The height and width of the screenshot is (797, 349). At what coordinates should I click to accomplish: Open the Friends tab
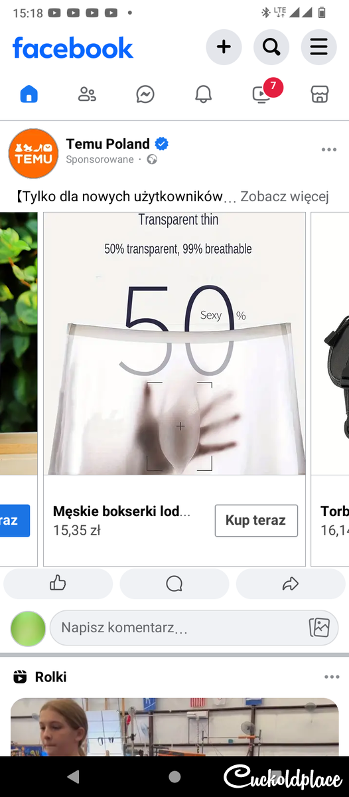click(x=87, y=94)
